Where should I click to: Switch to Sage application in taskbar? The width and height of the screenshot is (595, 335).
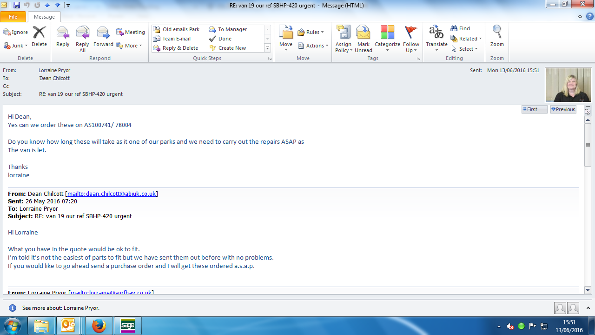127,326
